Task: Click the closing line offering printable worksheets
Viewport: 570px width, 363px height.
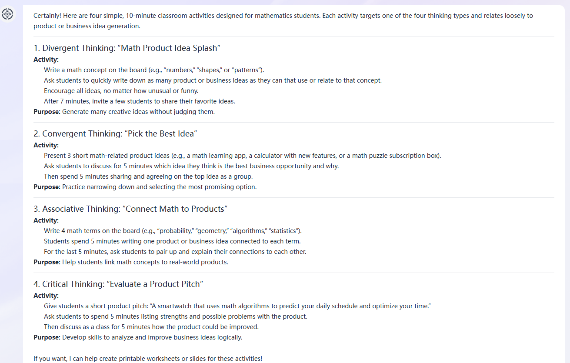Action: pos(148,359)
